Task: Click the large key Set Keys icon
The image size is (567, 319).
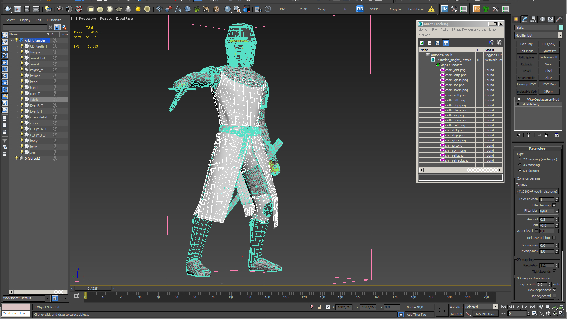Action: click(442, 310)
